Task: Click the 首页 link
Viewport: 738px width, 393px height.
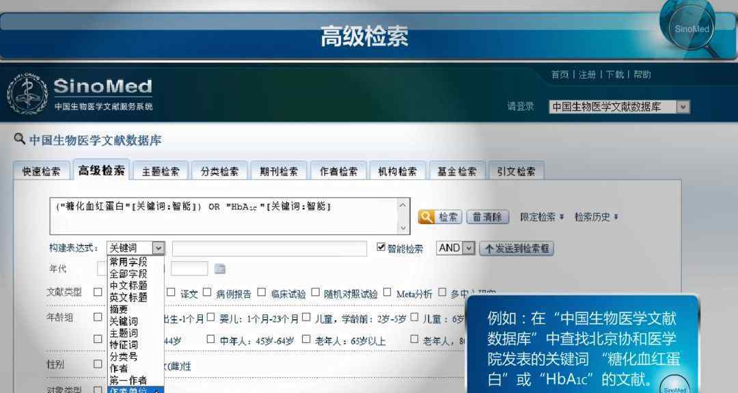Action: (560, 74)
